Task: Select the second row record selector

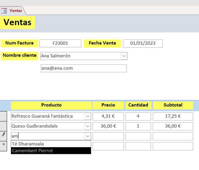Action: click(4, 126)
